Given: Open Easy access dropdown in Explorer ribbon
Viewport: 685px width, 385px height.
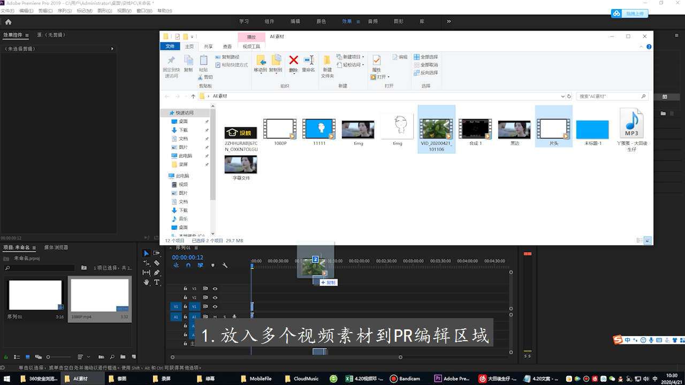Looking at the screenshot, I should coord(350,65).
